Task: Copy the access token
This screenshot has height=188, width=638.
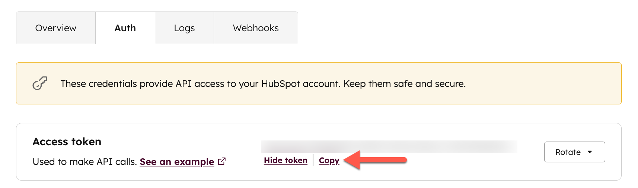Action: coord(329,161)
